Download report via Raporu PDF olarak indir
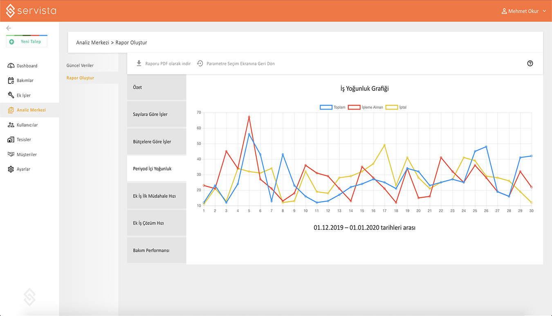 point(164,64)
